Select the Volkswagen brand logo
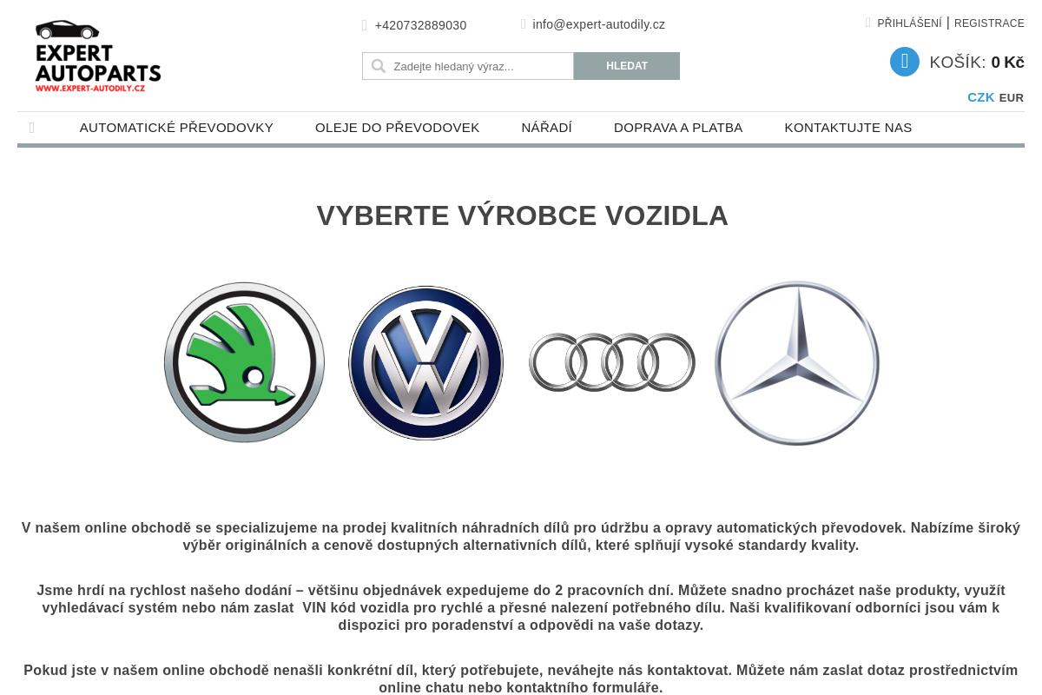Viewport: 1042px width, 695px height. [x=425, y=361]
